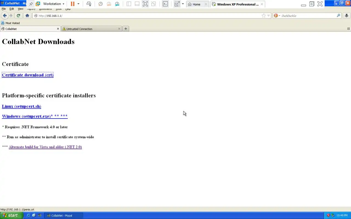This screenshot has height=219, width=351.
Task: Open the search engine selector dropdown
Action: point(277,16)
